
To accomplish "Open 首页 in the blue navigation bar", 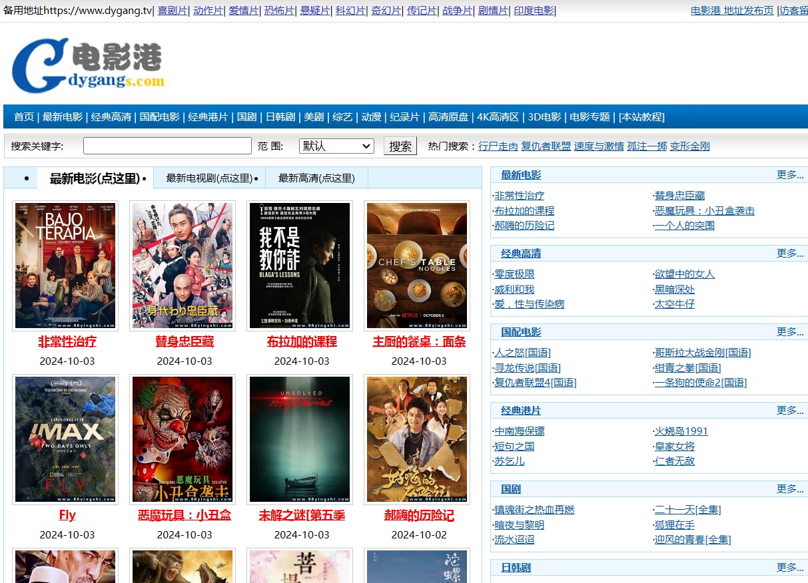I will [x=24, y=117].
